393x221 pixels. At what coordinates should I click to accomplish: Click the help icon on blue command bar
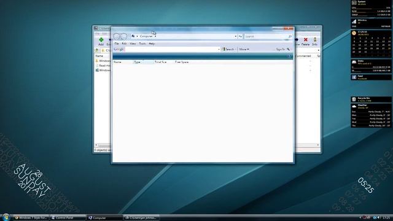tap(289, 56)
